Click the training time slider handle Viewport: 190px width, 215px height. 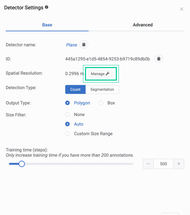[22, 164]
